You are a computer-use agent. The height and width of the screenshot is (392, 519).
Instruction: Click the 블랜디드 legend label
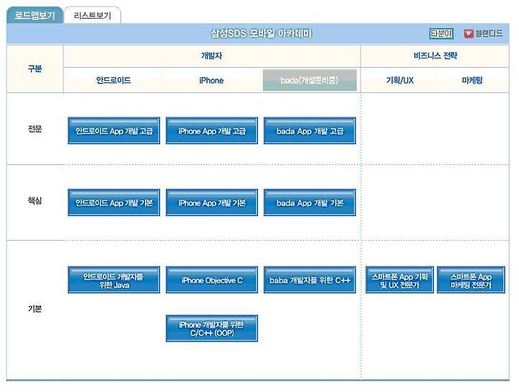489,33
